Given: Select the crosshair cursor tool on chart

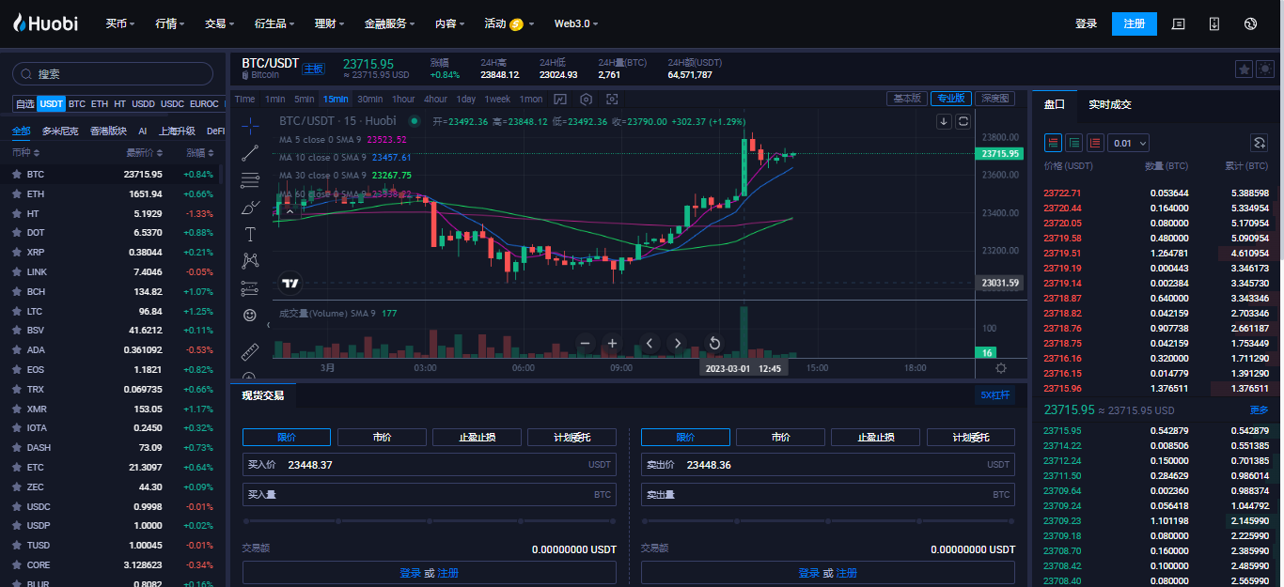Looking at the screenshot, I should (250, 125).
